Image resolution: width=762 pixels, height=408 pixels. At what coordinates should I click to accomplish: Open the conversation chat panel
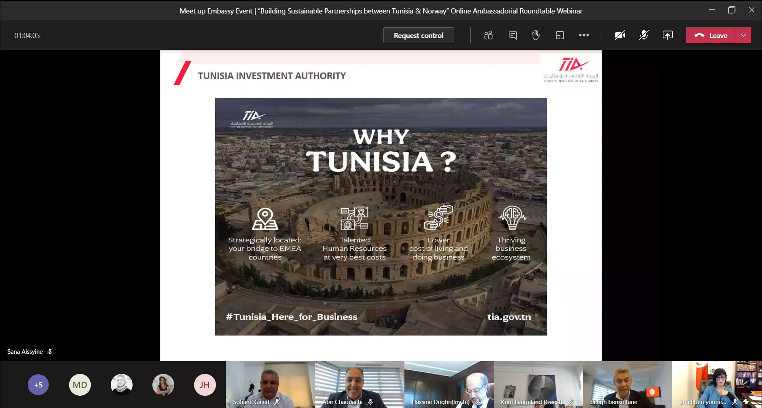tap(512, 35)
